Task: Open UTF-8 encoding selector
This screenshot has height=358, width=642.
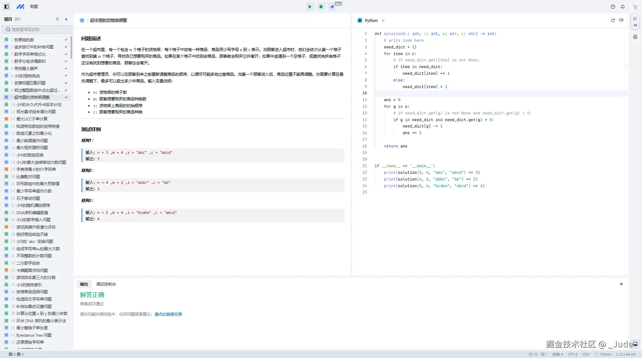Action: [x=572, y=354]
